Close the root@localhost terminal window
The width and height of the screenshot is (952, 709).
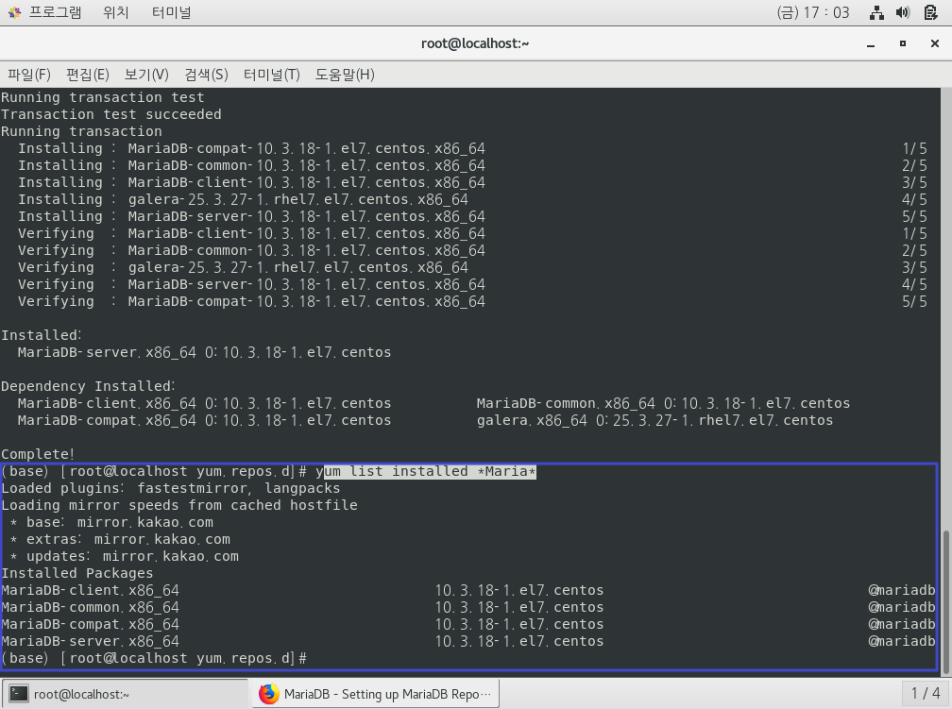coord(935,43)
